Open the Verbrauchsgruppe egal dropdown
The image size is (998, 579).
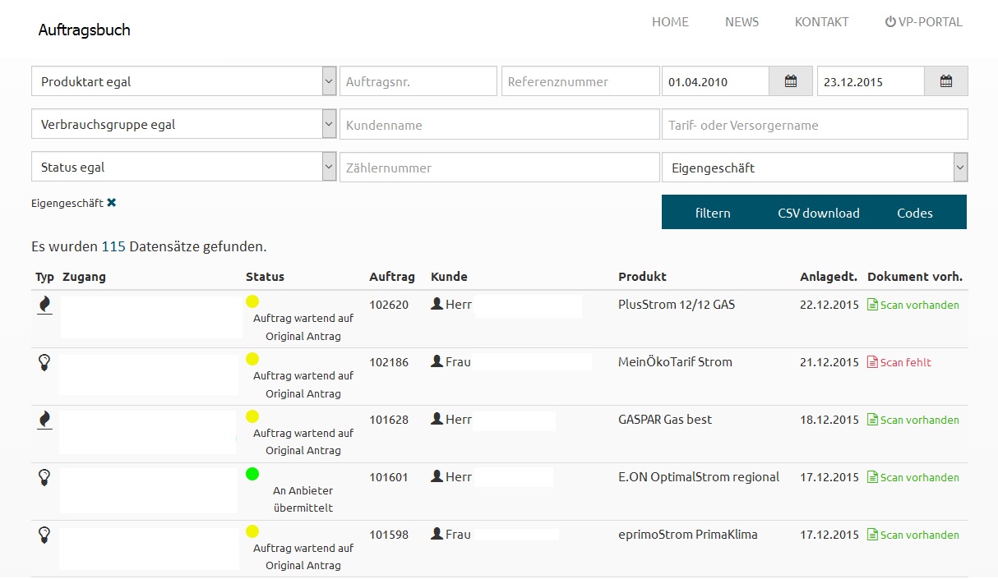pyautogui.click(x=184, y=124)
